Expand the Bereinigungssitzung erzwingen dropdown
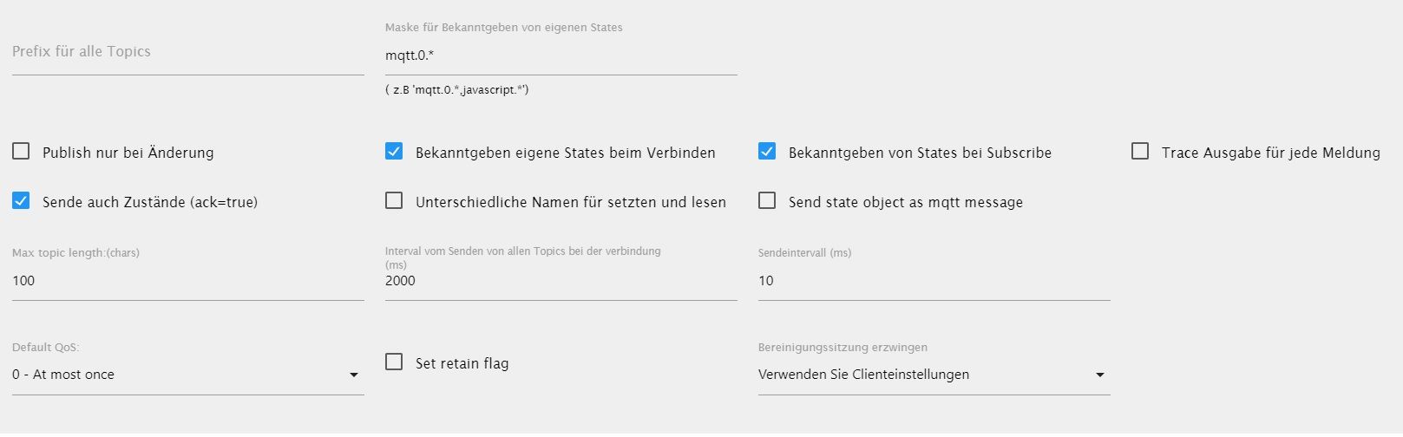Screen dimensions: 1403x437 934,375
